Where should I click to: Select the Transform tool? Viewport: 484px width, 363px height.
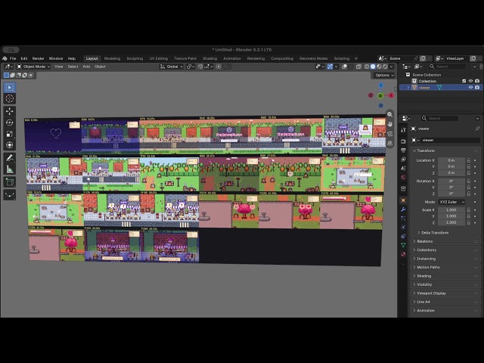click(x=10, y=144)
